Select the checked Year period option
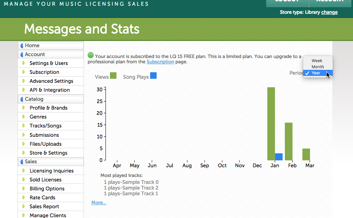353x218 pixels. (316, 73)
